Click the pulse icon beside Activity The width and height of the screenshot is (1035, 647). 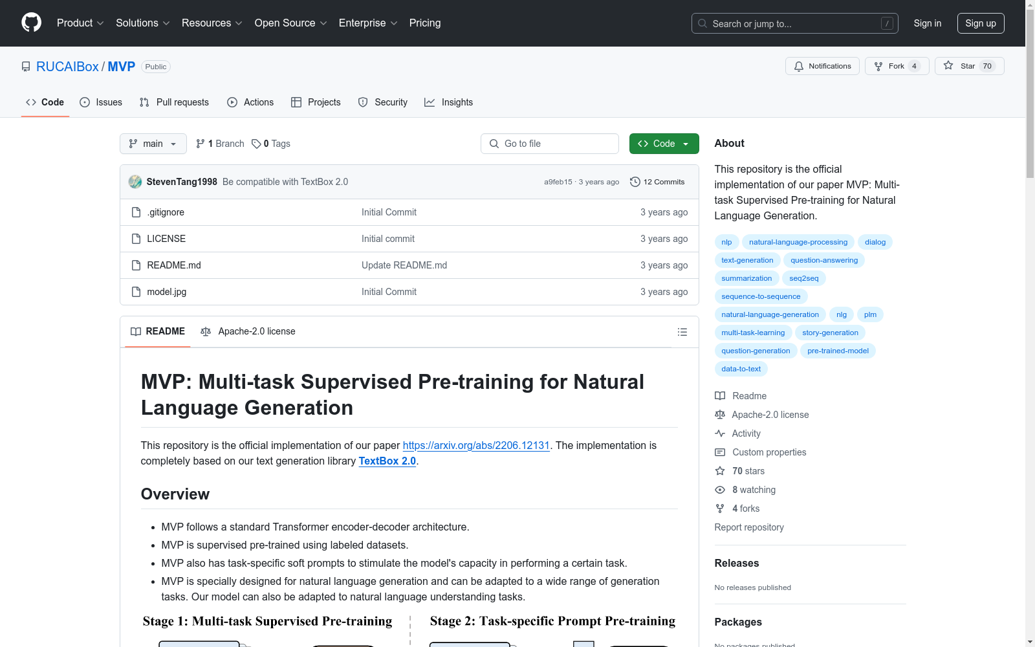click(x=720, y=433)
